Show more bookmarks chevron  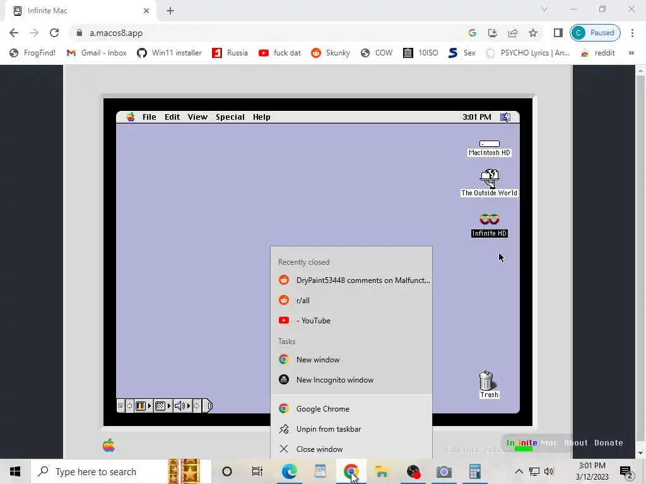tap(631, 53)
